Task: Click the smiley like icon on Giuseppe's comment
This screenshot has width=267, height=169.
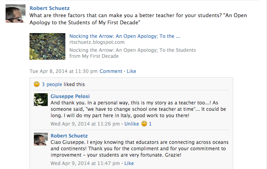Action: click(144, 124)
